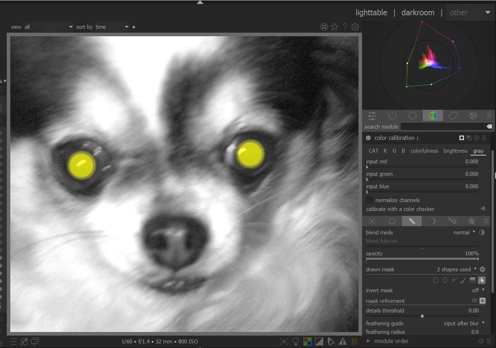This screenshot has height=348, width=496.
Task: Clear the search module text field
Action: pyautogui.click(x=489, y=126)
